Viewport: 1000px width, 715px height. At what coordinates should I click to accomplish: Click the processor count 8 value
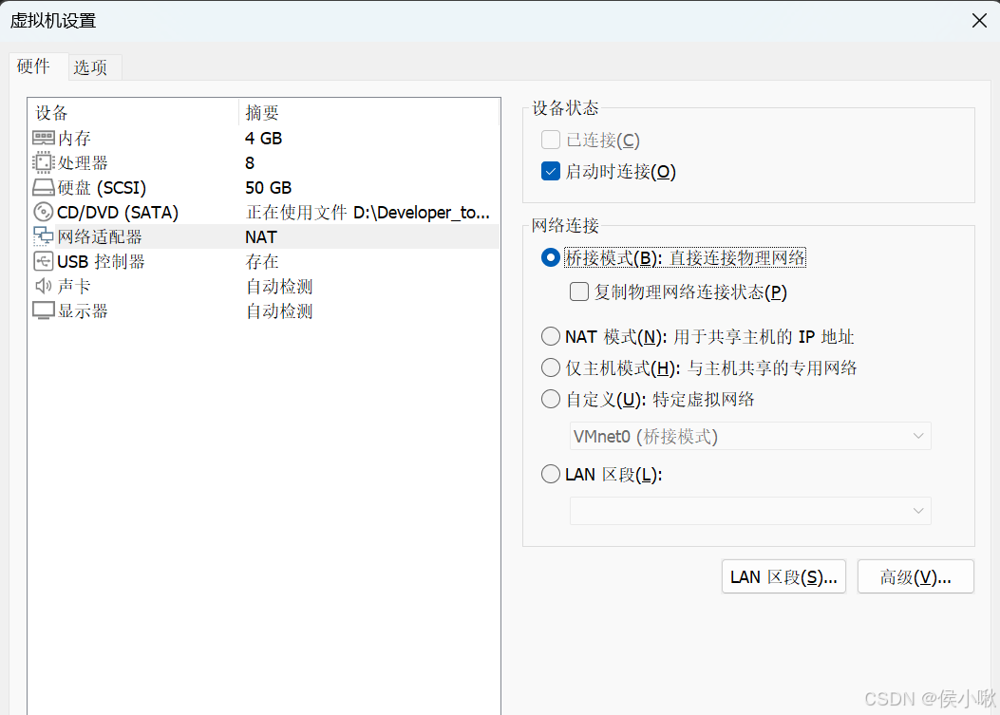(250, 163)
